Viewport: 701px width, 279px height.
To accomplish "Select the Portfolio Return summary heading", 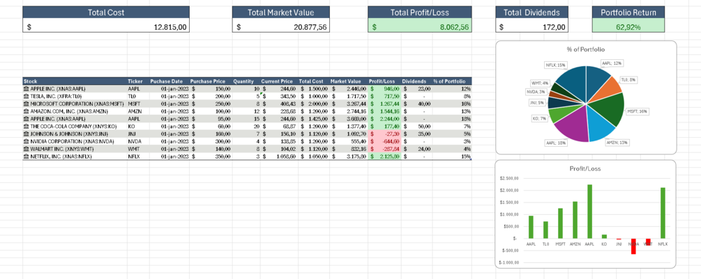I will pyautogui.click(x=628, y=13).
